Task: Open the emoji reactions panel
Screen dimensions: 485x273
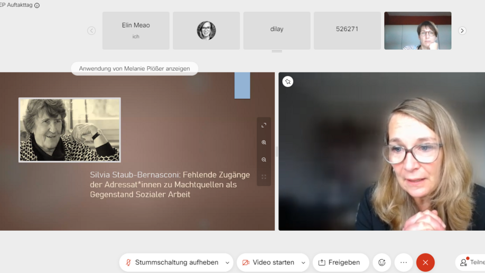Action: point(381,262)
